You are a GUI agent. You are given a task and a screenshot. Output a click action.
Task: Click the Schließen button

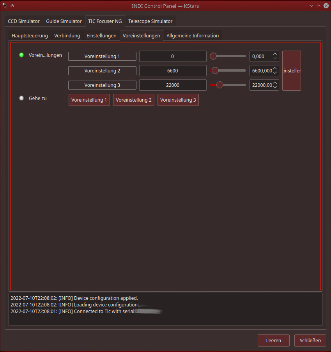click(310, 340)
